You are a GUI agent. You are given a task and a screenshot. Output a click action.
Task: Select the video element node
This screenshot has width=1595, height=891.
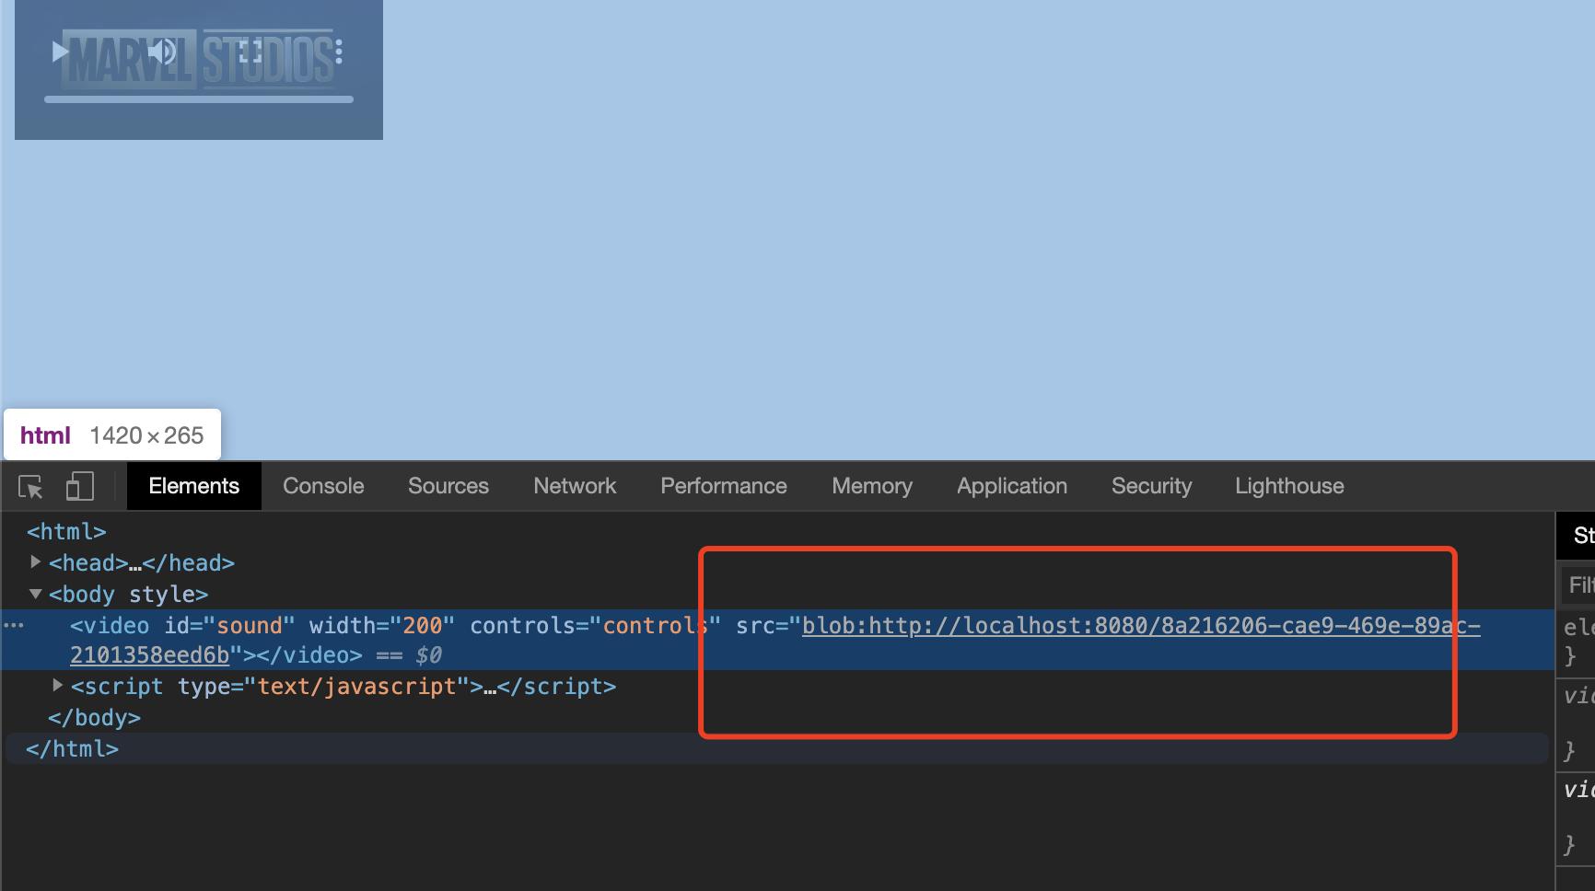[x=777, y=640]
